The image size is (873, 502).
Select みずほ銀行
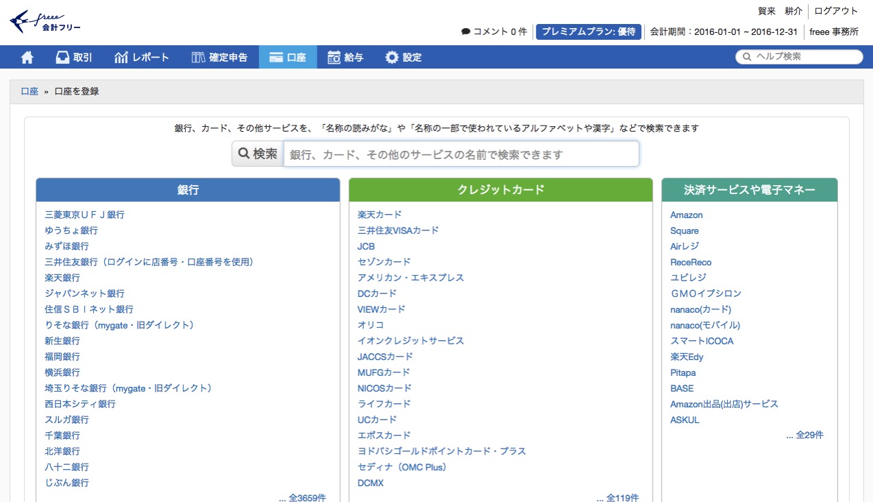[66, 246]
